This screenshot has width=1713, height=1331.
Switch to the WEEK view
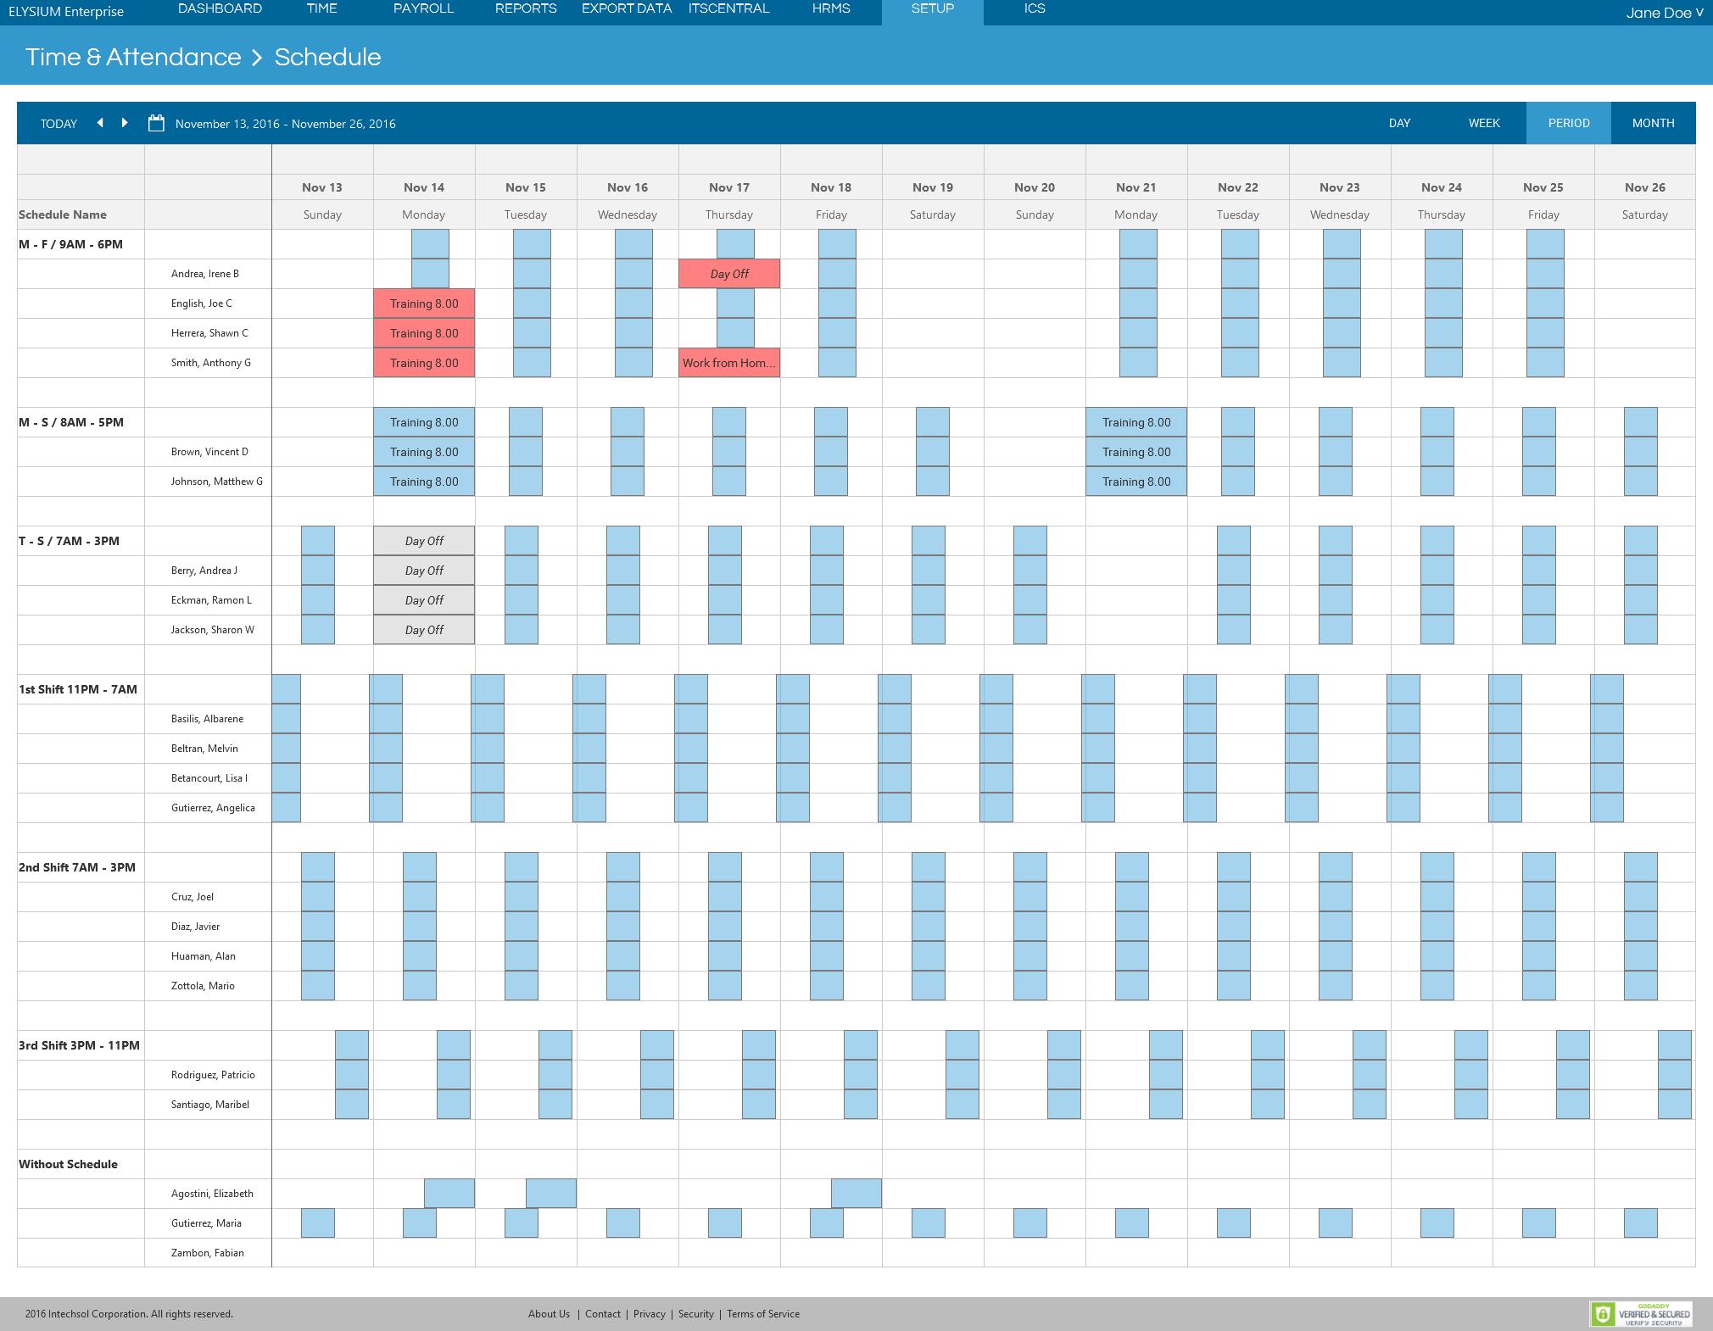click(1484, 123)
